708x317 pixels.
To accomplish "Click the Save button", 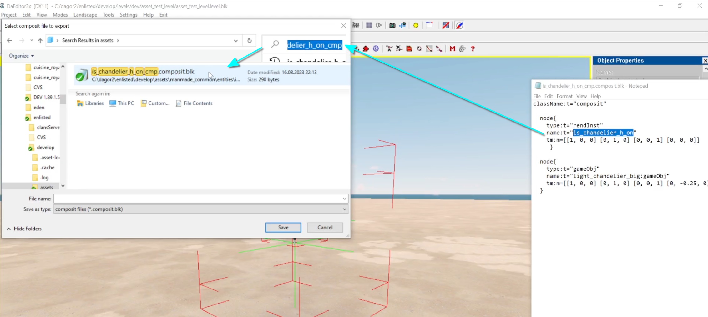I will tap(283, 227).
